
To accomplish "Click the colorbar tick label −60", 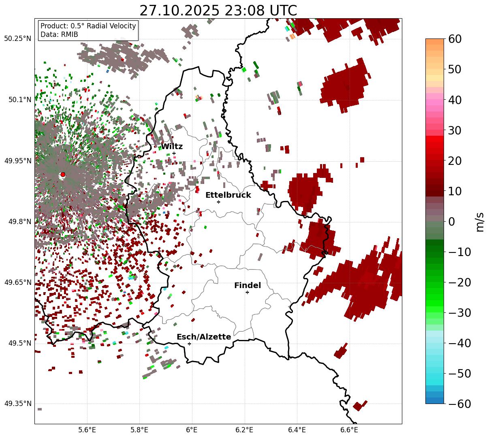I will (460, 404).
